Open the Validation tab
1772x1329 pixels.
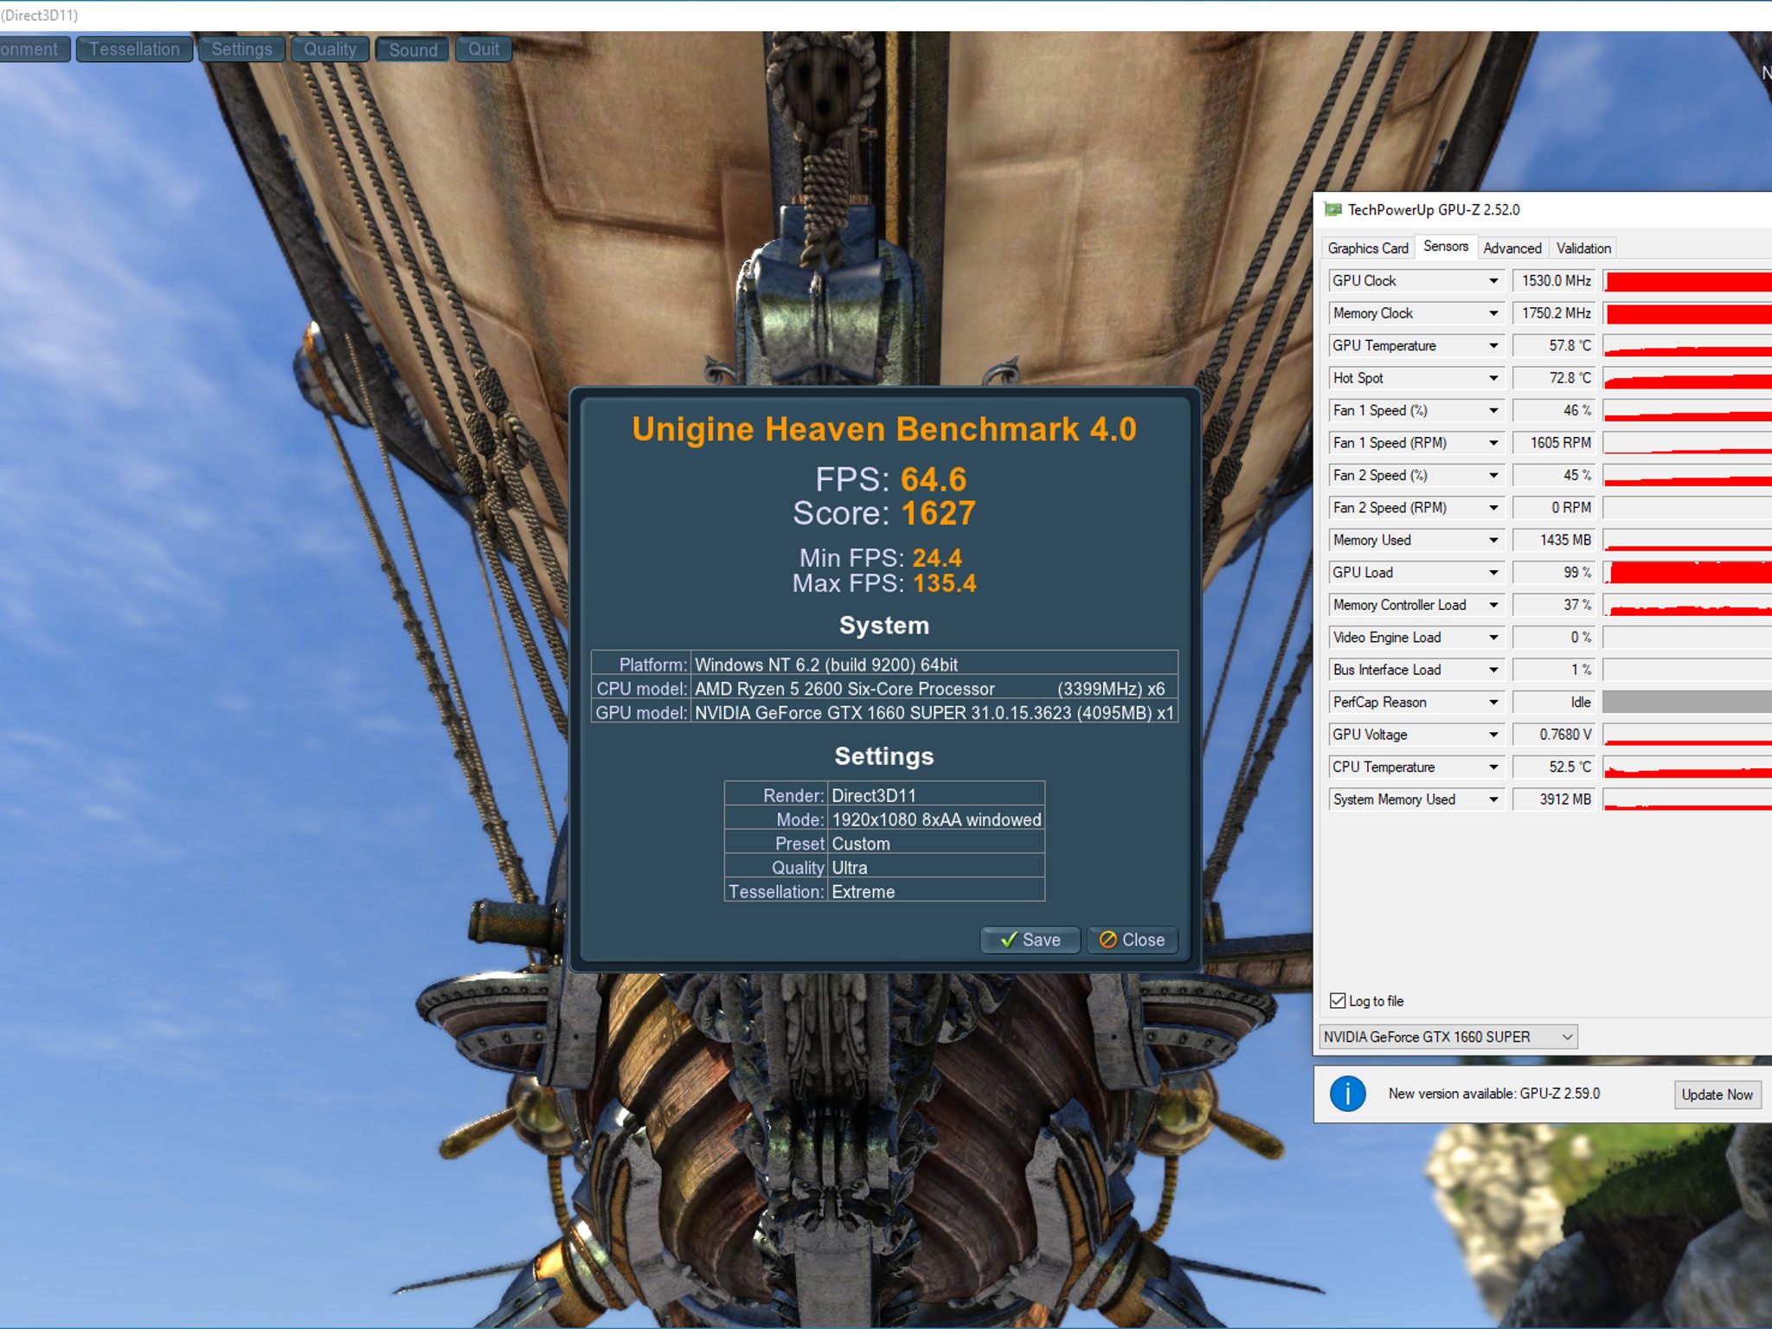click(x=1583, y=248)
